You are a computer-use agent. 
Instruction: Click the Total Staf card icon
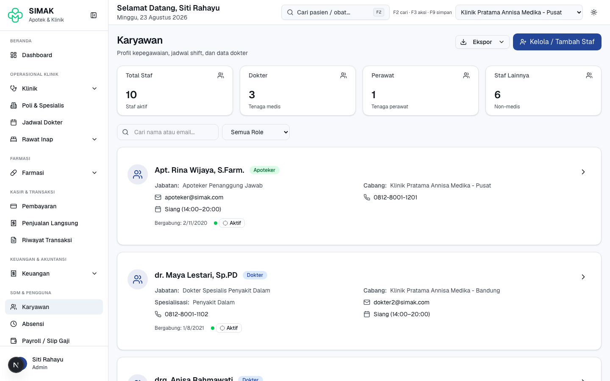point(221,75)
